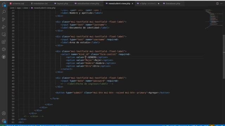Click the <br> tag on line 61
225x126 pixels.
click(21, 122)
